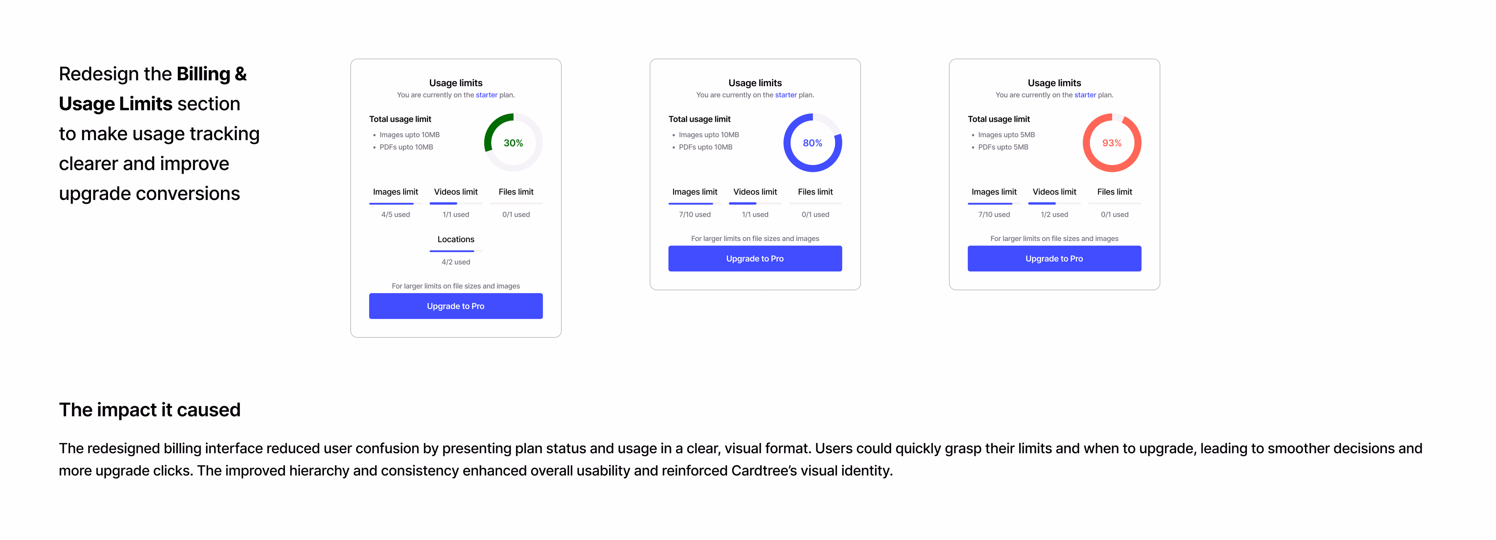
Task: Click the Locations progress bar
Action: [455, 251]
